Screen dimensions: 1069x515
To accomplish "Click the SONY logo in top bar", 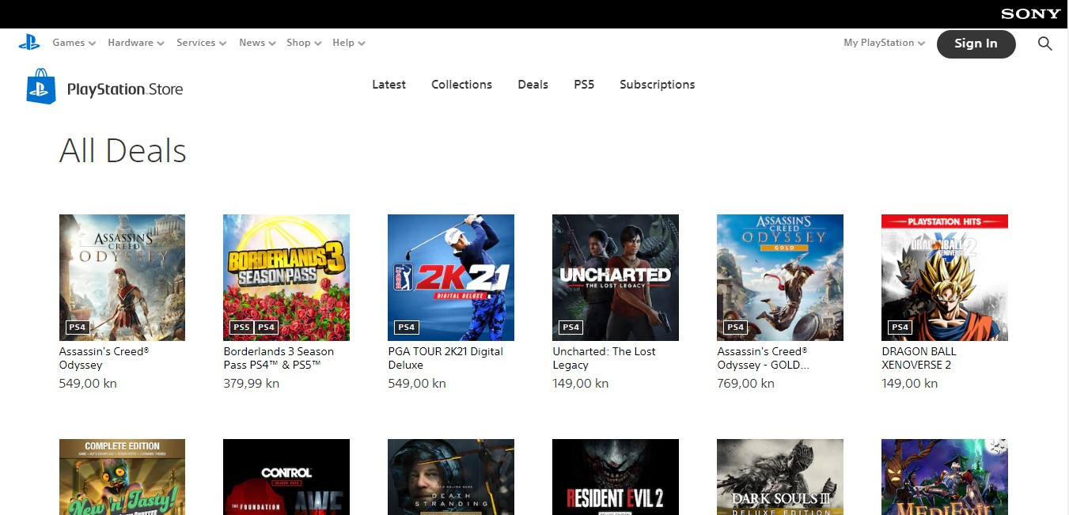I will coord(1030,13).
